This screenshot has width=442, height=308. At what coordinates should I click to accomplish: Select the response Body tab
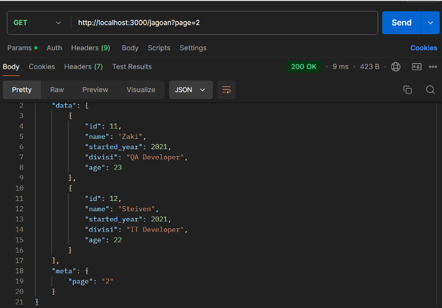coord(11,67)
